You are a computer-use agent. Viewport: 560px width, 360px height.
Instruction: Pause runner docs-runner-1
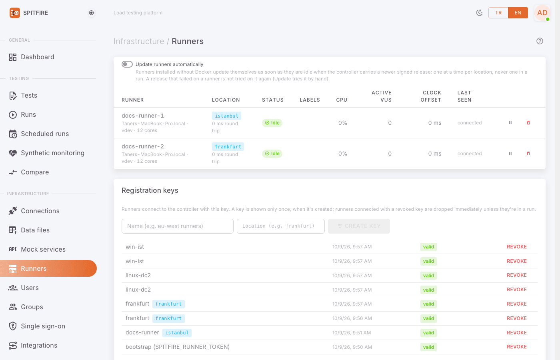point(510,123)
